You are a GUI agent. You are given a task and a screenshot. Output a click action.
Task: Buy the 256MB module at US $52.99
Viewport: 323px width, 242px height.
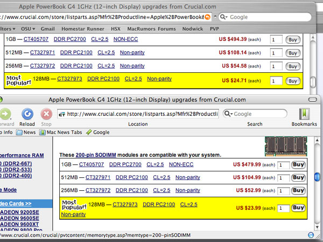pyautogui.click(x=298, y=190)
